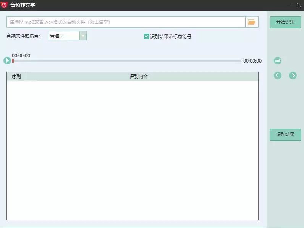The width and height of the screenshot is (304, 228).
Task: Click the app logo icon in title bar
Action: (x=4, y=5)
